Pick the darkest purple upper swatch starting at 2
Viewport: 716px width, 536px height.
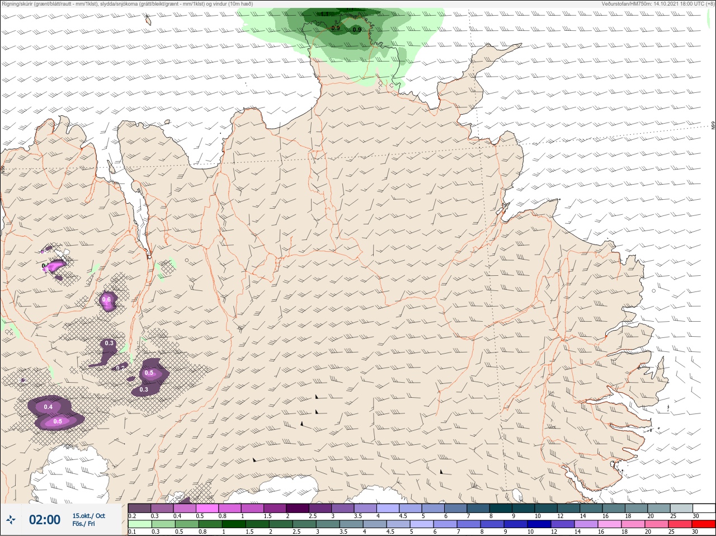point(298,508)
